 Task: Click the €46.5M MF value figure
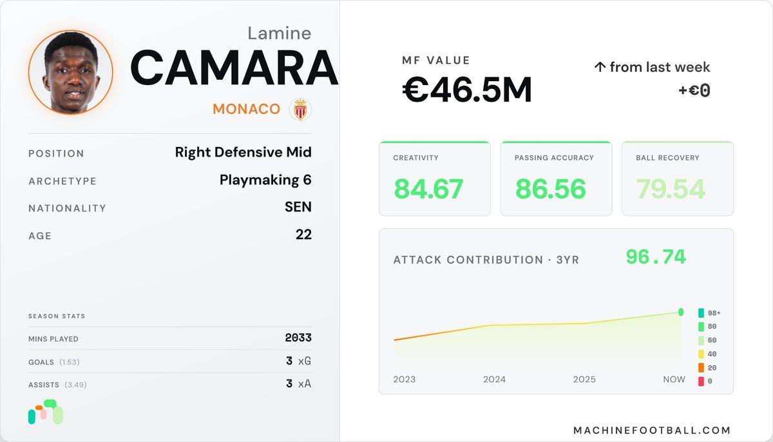point(467,90)
